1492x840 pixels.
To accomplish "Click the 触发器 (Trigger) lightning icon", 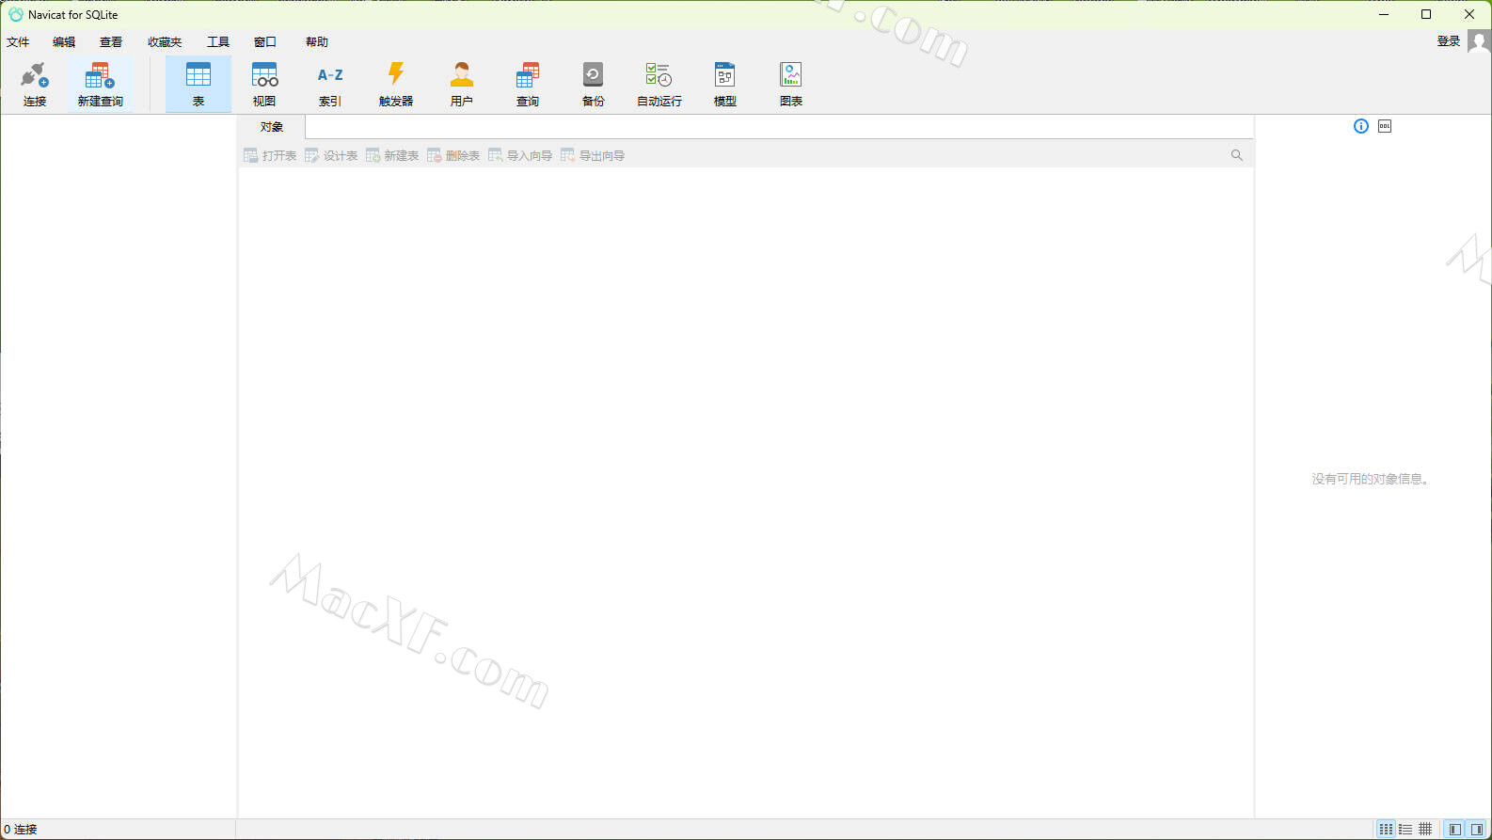I will tap(396, 84).
